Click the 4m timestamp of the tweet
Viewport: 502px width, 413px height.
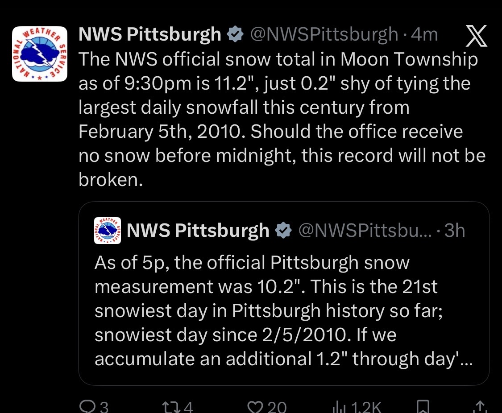coord(424,34)
